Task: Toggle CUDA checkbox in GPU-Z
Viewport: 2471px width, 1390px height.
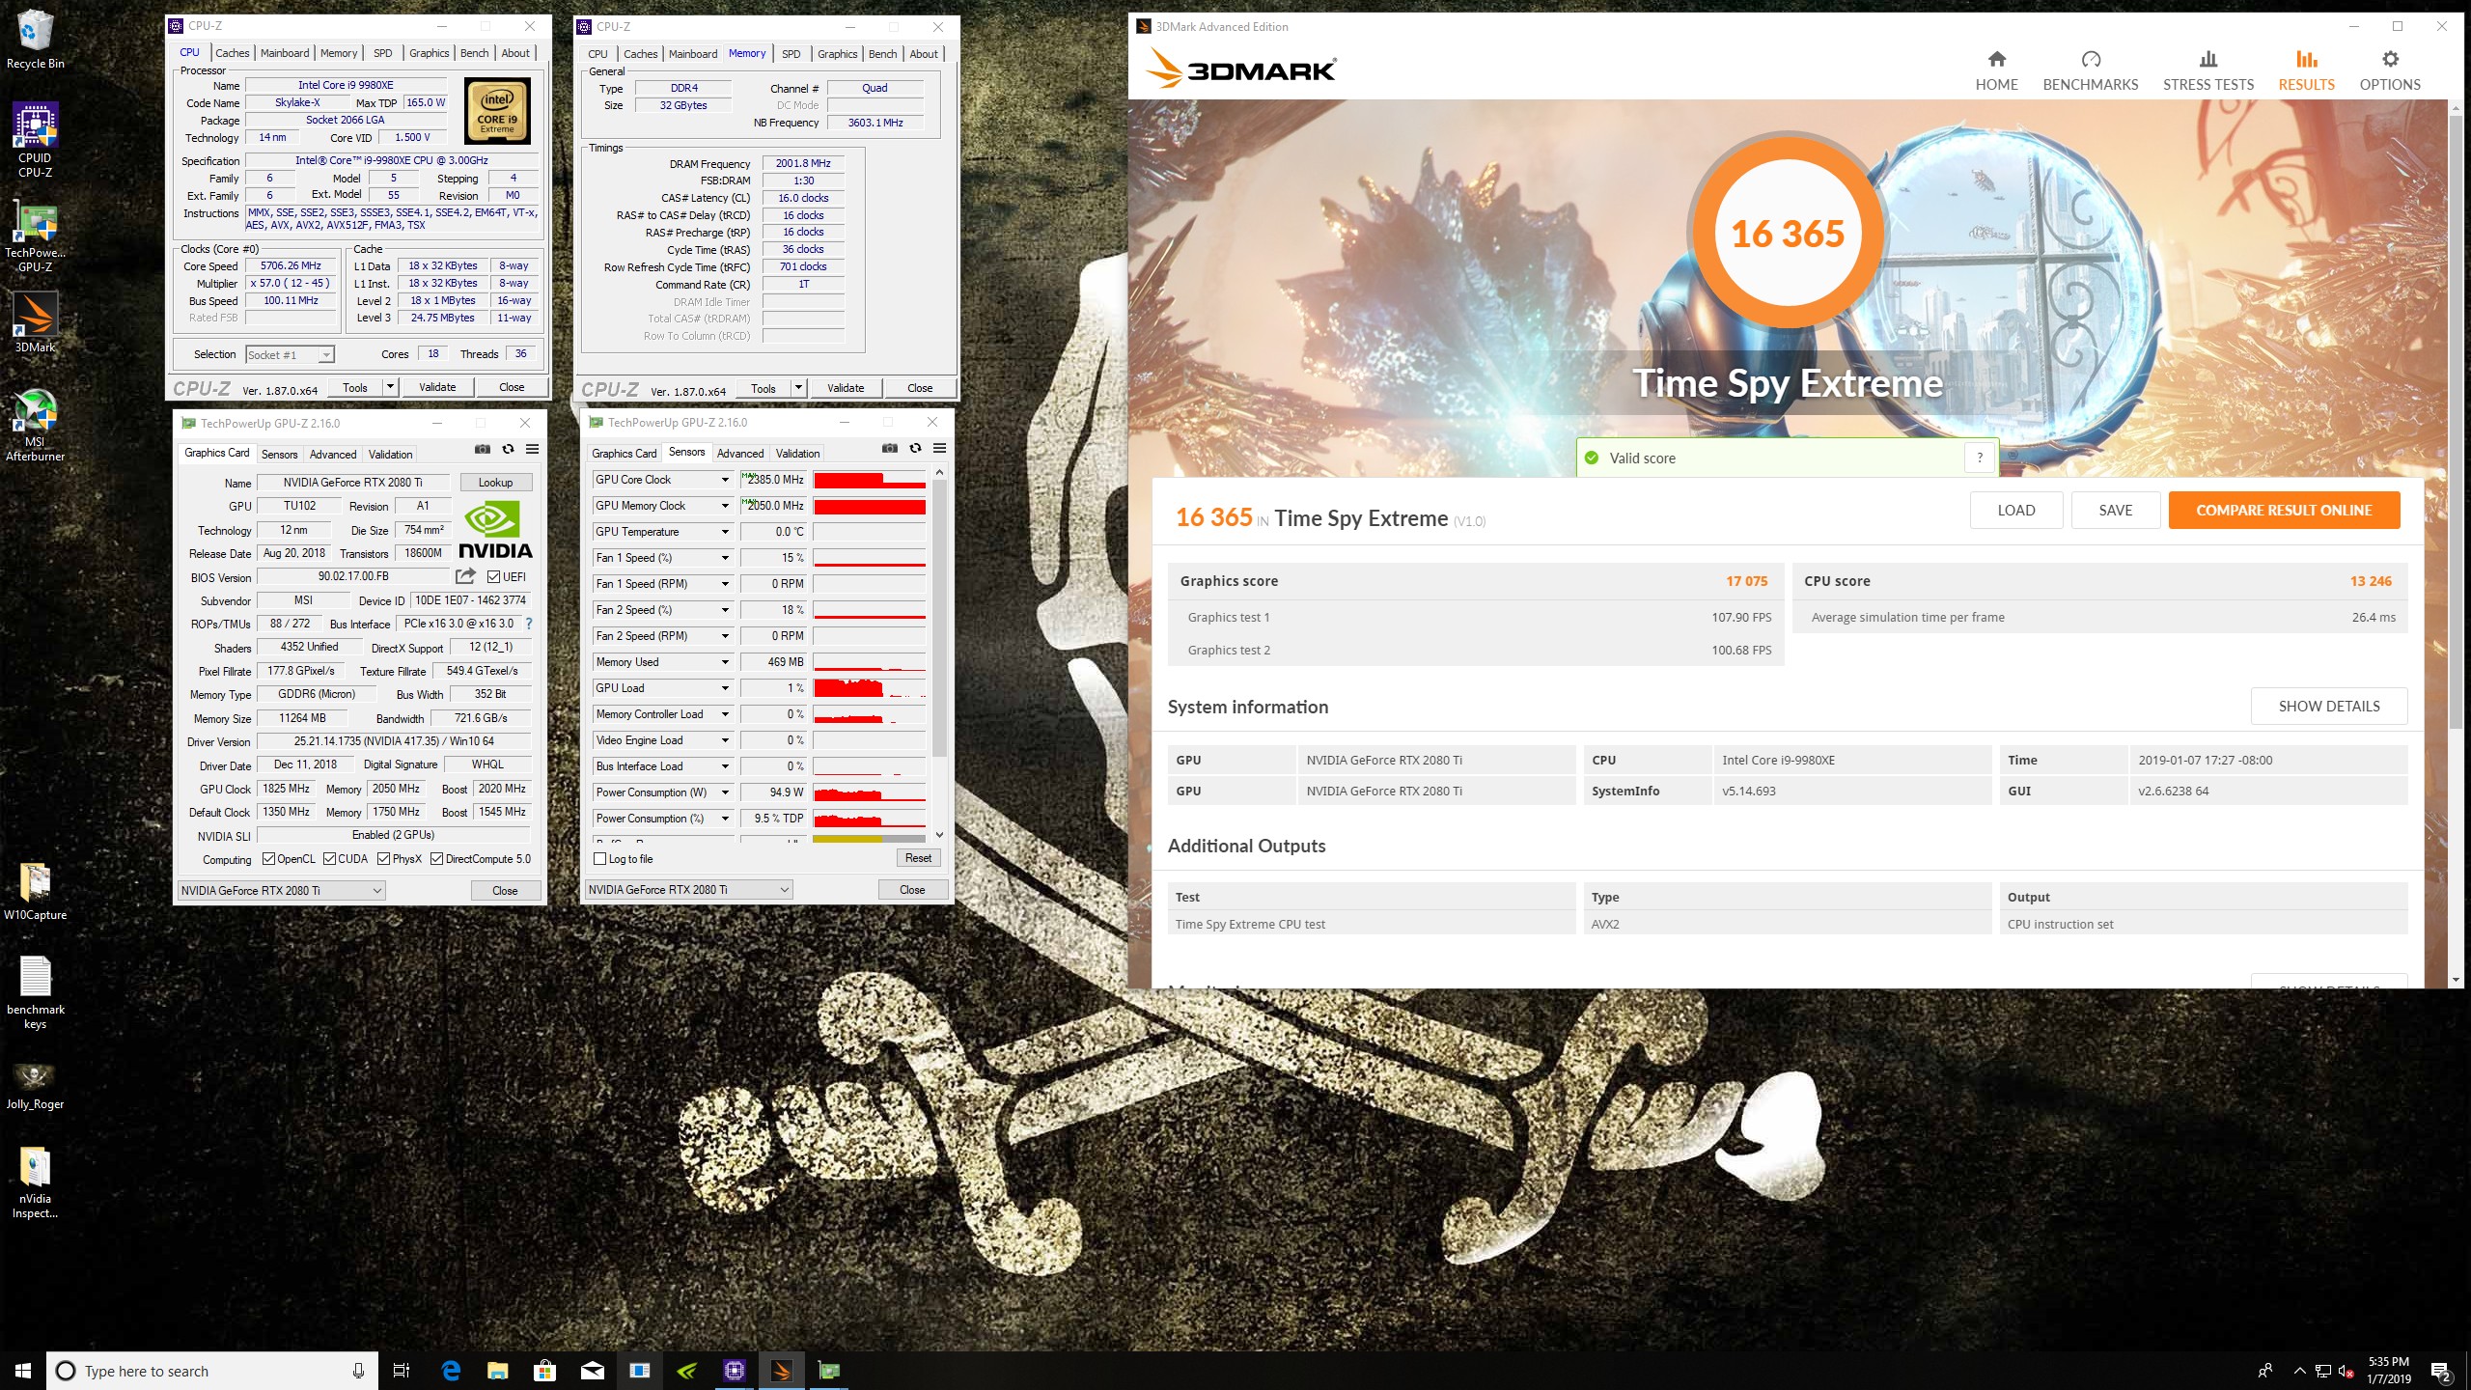Action: point(329,859)
